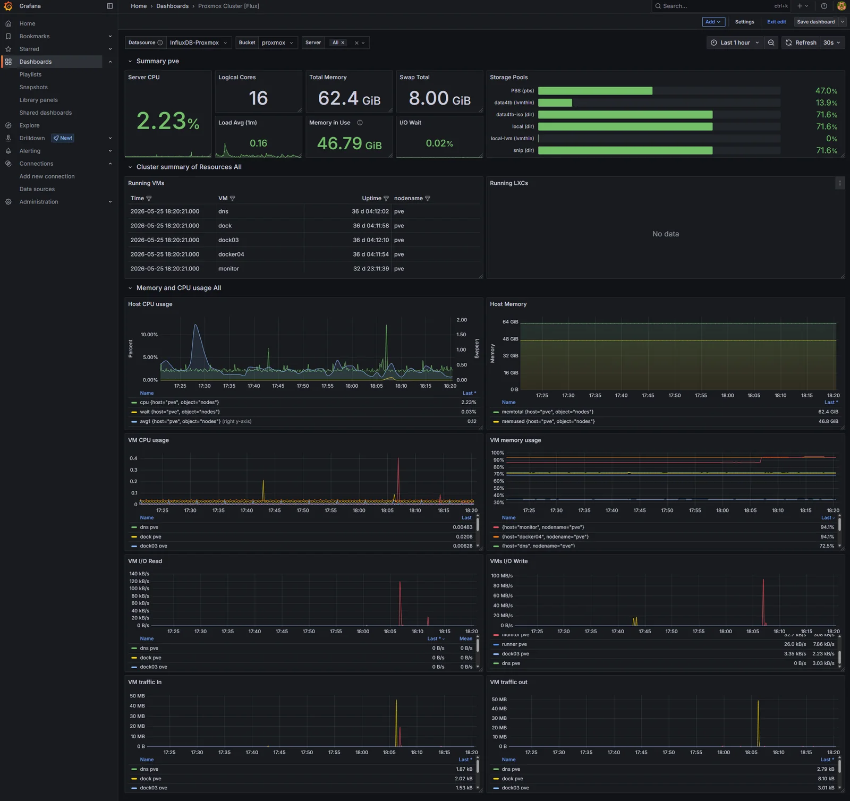
Task: Toggle the sidebar dock menu icon
Action: [110, 6]
